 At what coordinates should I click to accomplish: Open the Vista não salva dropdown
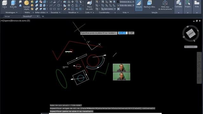126,5
